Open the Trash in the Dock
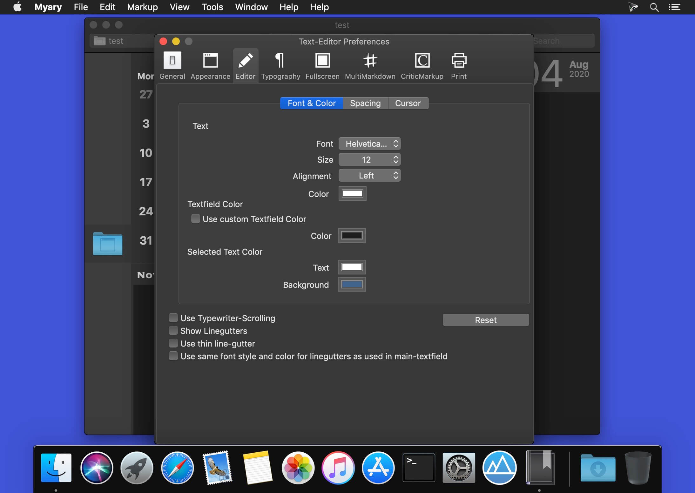695x493 pixels. (x=638, y=468)
